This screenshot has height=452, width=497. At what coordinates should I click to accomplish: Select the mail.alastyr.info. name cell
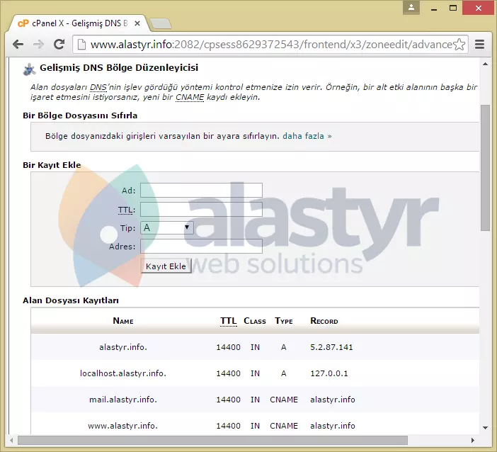click(123, 400)
